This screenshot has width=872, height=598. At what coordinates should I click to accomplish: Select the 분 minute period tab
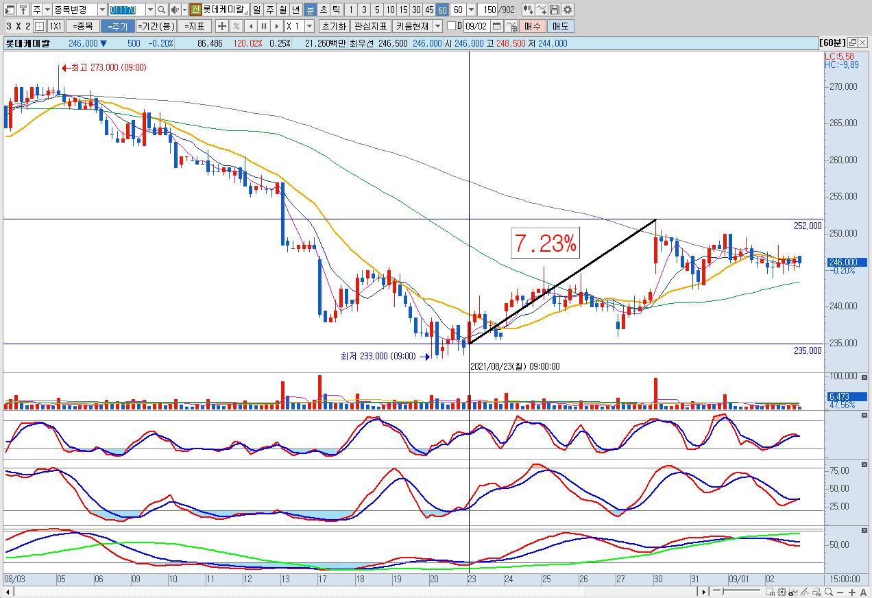click(310, 10)
